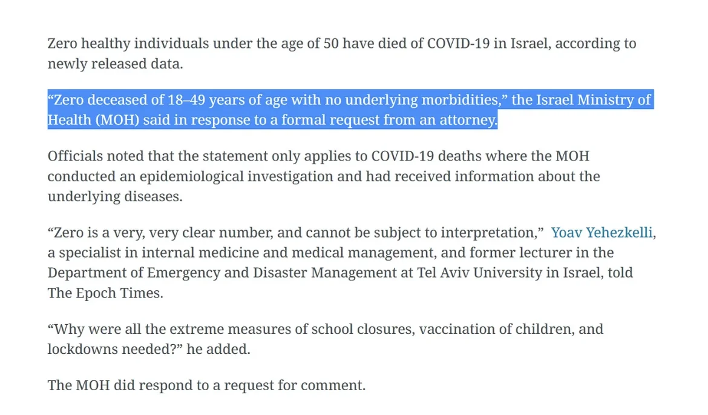
Task: Open the Yoav Yehezkelli link
Action: pos(603,233)
